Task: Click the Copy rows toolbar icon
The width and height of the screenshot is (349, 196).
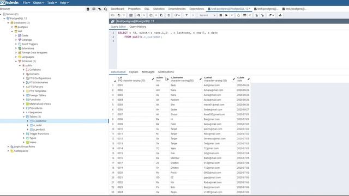Action: coord(151,15)
